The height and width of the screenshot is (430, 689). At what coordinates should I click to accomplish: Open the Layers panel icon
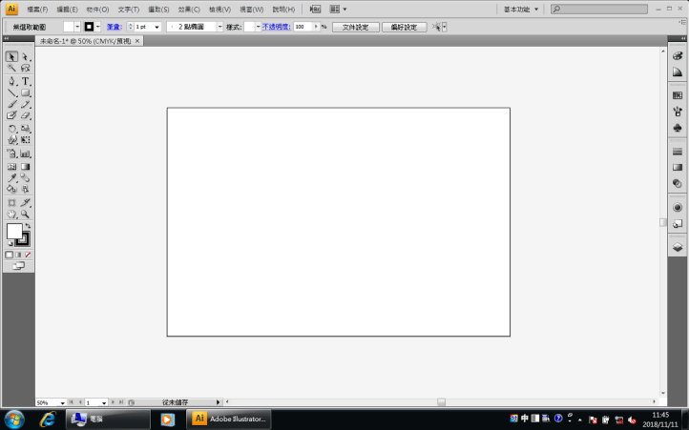click(678, 246)
